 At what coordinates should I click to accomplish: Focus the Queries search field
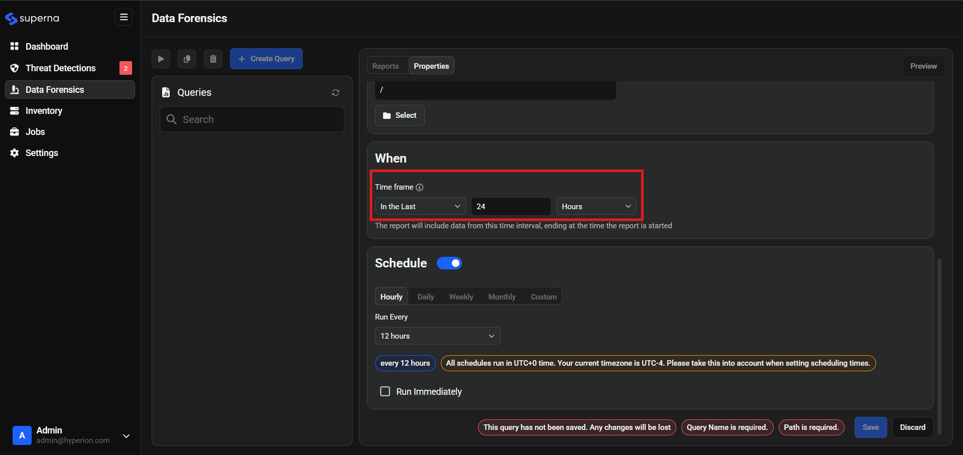tap(252, 119)
